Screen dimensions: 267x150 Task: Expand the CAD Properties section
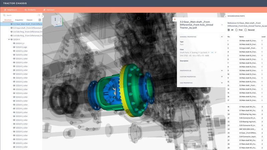click(222, 83)
